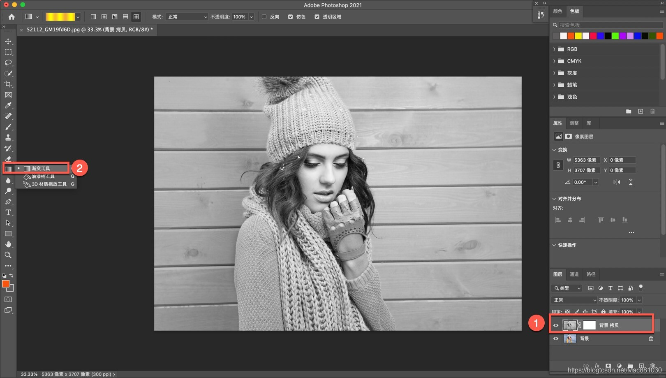Open the layer blend mode dropdown

[574, 300]
